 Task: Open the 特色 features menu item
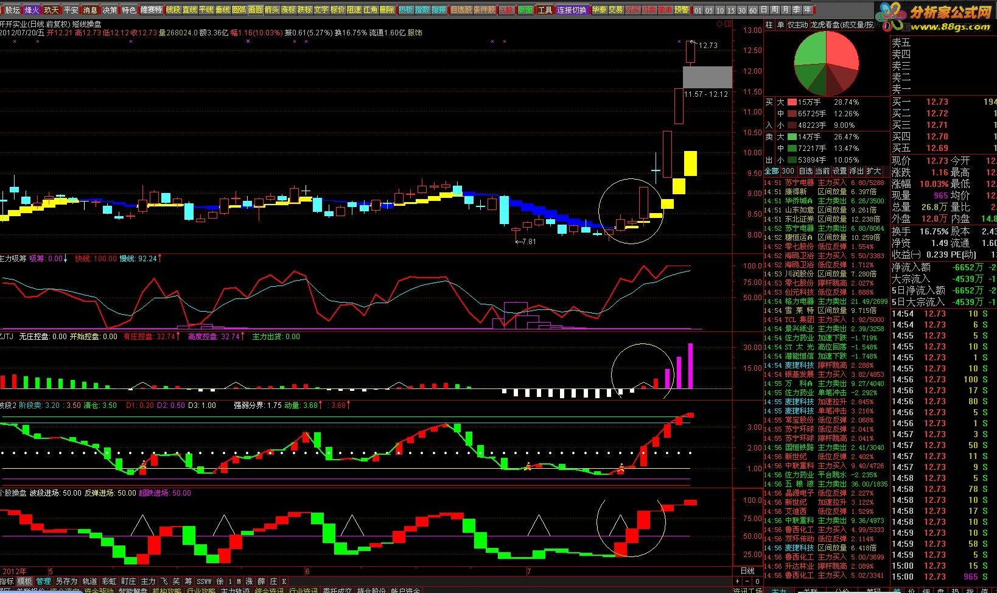[129, 10]
